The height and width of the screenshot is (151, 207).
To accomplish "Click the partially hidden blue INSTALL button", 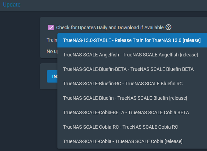I will [52, 76].
